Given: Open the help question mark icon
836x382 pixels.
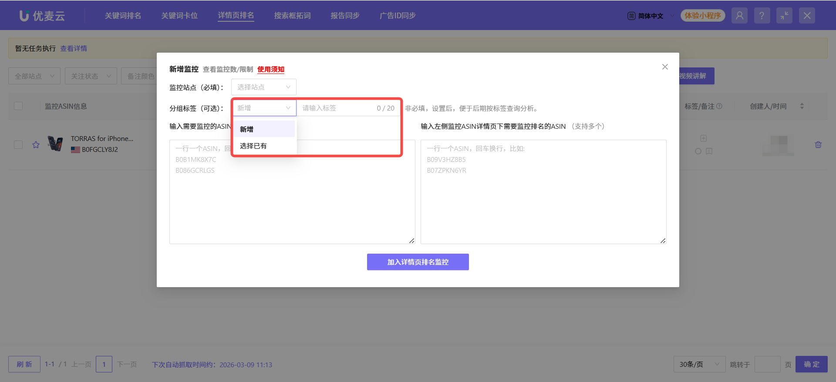Looking at the screenshot, I should [x=762, y=16].
